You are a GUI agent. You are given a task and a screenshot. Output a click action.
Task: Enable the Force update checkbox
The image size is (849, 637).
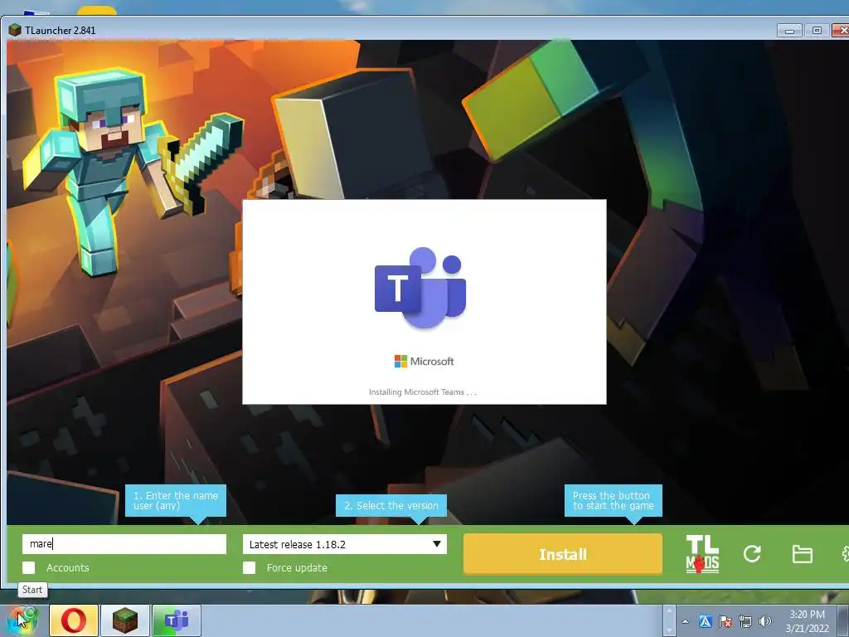[249, 567]
